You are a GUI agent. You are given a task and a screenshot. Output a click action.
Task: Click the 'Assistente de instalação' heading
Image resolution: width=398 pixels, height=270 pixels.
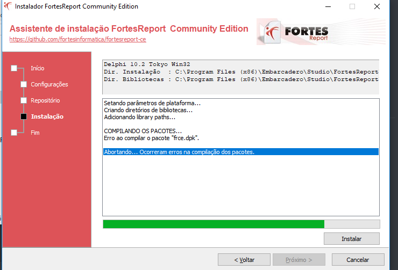click(x=129, y=28)
